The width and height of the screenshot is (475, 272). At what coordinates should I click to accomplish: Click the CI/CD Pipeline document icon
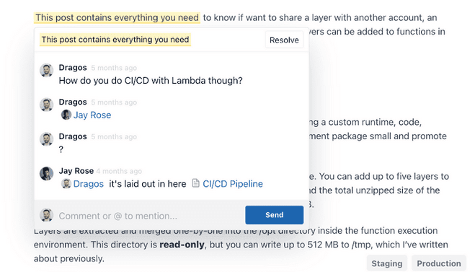(196, 183)
